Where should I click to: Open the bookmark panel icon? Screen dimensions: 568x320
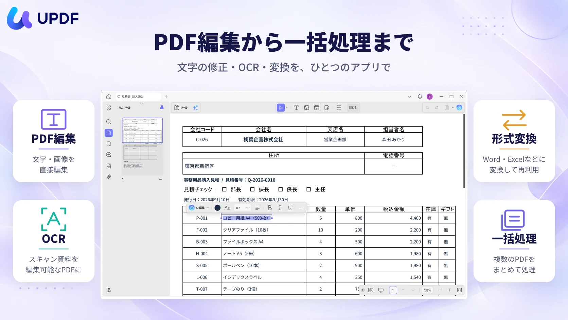pos(109,144)
